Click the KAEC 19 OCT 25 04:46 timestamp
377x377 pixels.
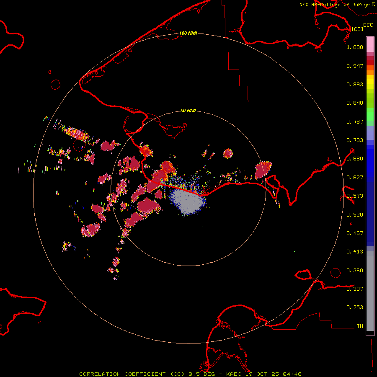point(264,374)
